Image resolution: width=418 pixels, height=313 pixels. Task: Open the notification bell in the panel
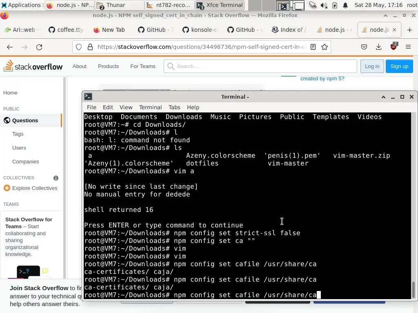click(345, 5)
